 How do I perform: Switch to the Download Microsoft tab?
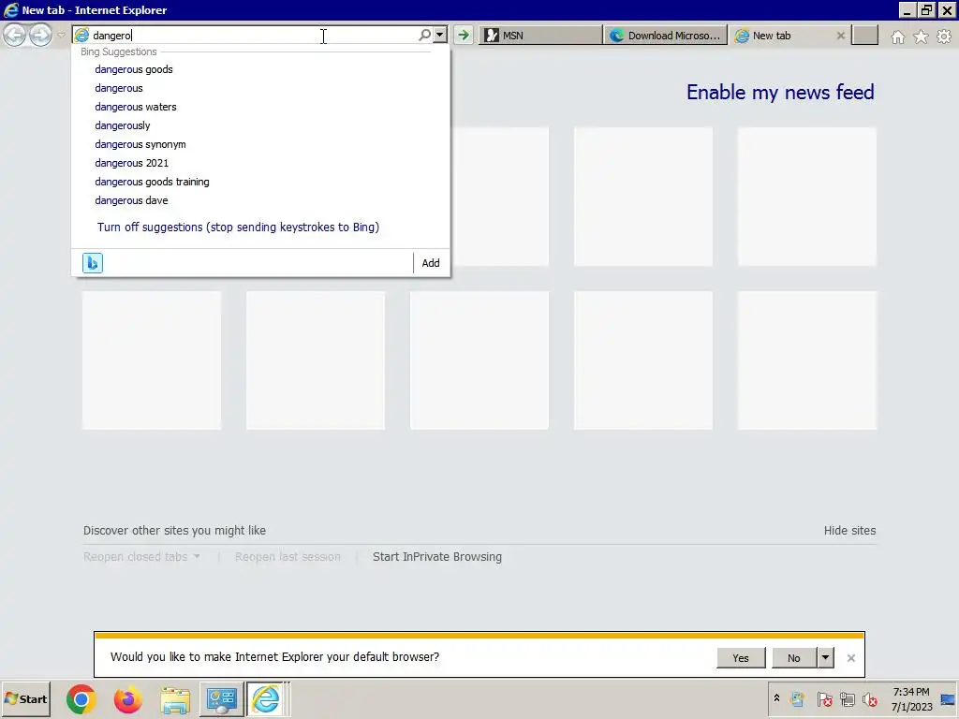click(666, 36)
